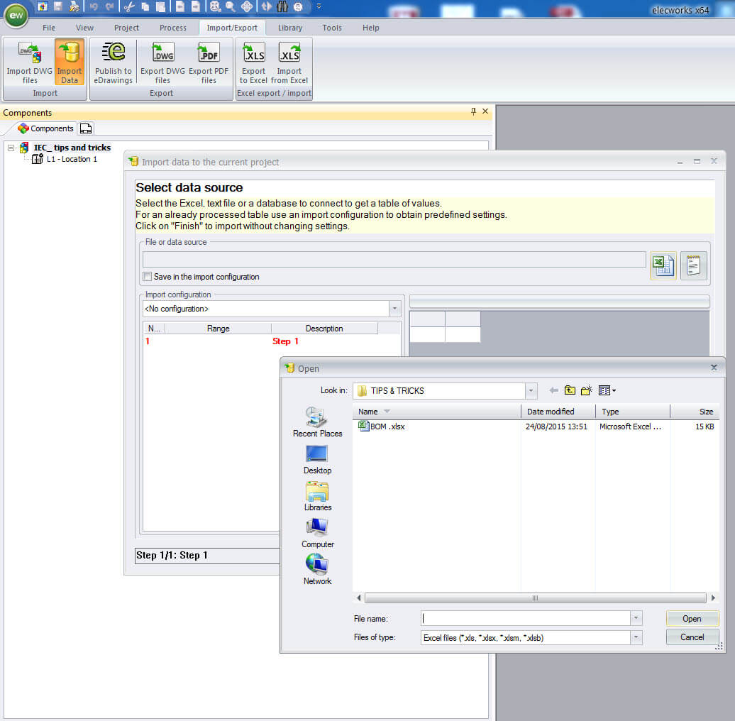Click the Open button in dialog
The image size is (735, 721).
[x=692, y=618]
